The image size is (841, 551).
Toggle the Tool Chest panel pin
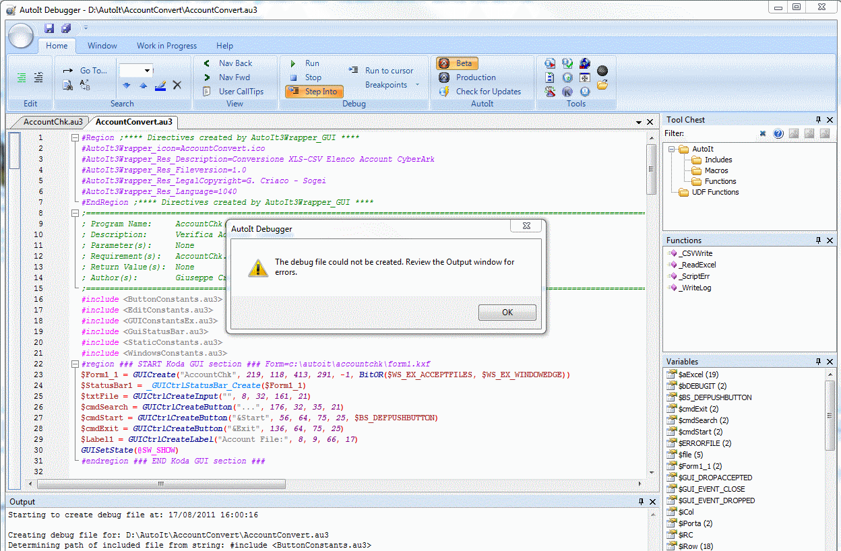coord(819,119)
